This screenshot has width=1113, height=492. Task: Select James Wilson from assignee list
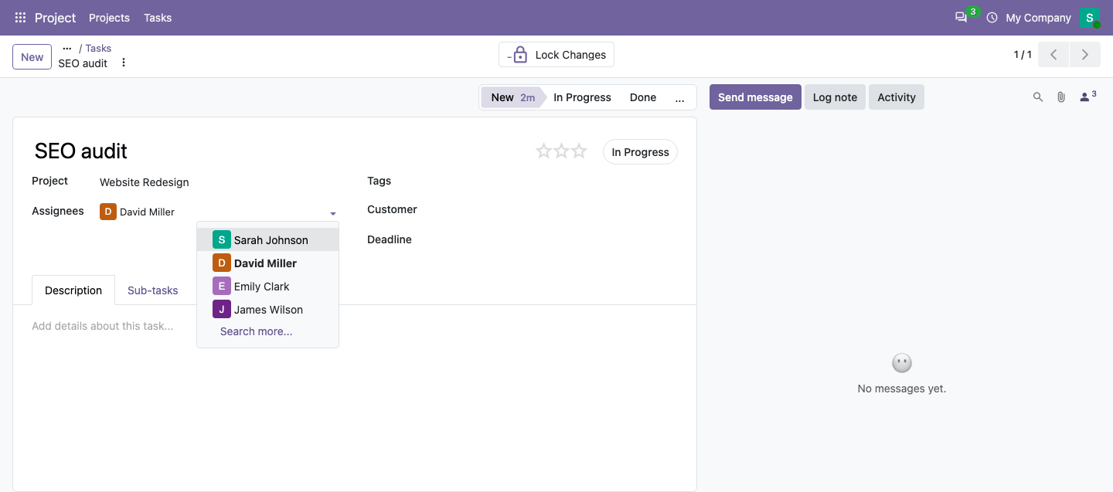click(x=267, y=310)
